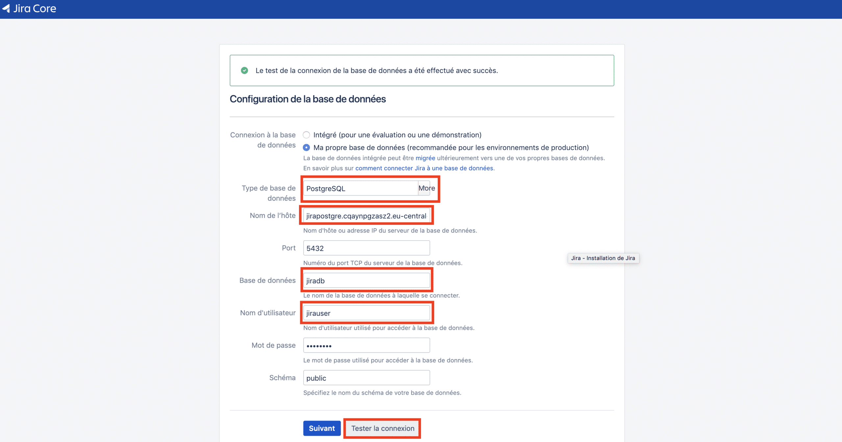The width and height of the screenshot is (842, 442).
Task: Click the green success checkmark icon
Action: (244, 70)
